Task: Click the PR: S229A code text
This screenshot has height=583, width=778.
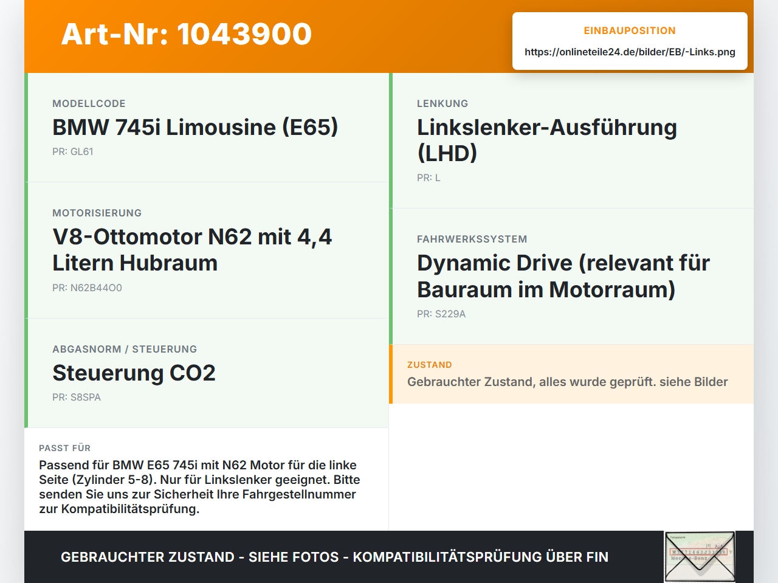Action: coord(441,314)
